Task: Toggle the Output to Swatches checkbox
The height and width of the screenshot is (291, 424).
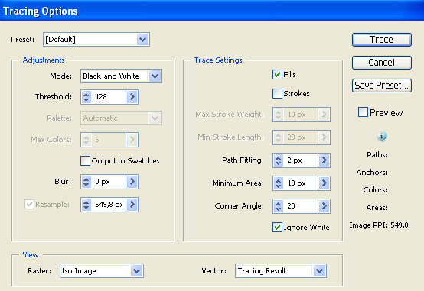Action: coord(85,160)
